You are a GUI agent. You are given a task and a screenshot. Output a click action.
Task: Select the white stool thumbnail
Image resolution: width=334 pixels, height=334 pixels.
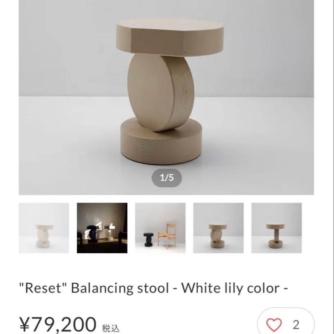[44, 228]
